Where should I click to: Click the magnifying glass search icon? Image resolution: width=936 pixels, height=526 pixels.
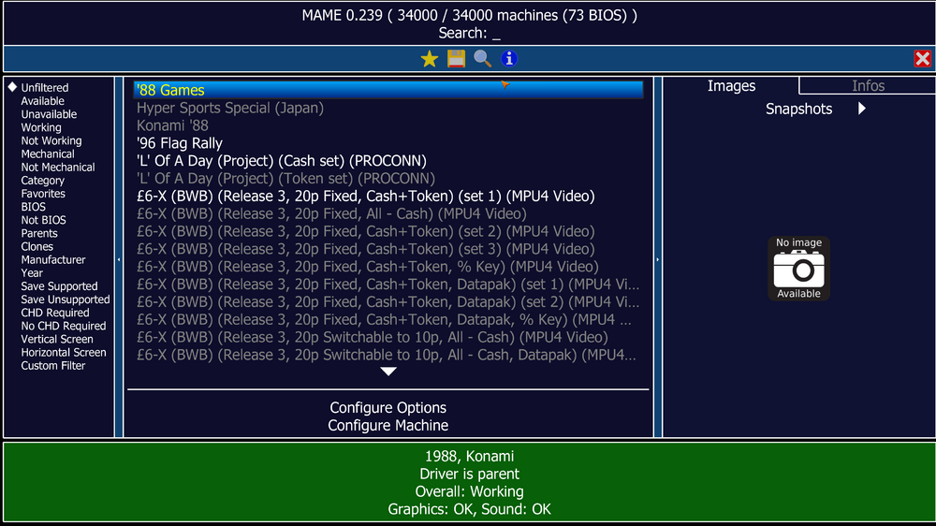click(482, 59)
